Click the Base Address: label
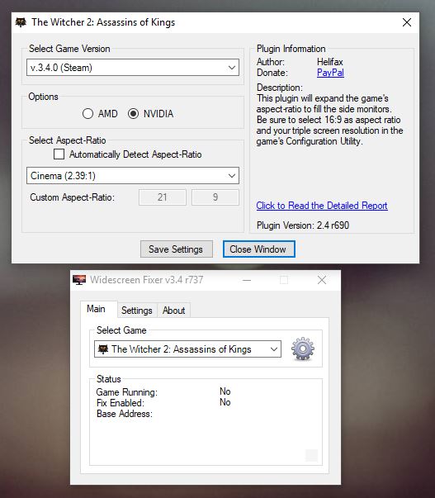Viewport: 435px width, 498px height. [x=124, y=414]
